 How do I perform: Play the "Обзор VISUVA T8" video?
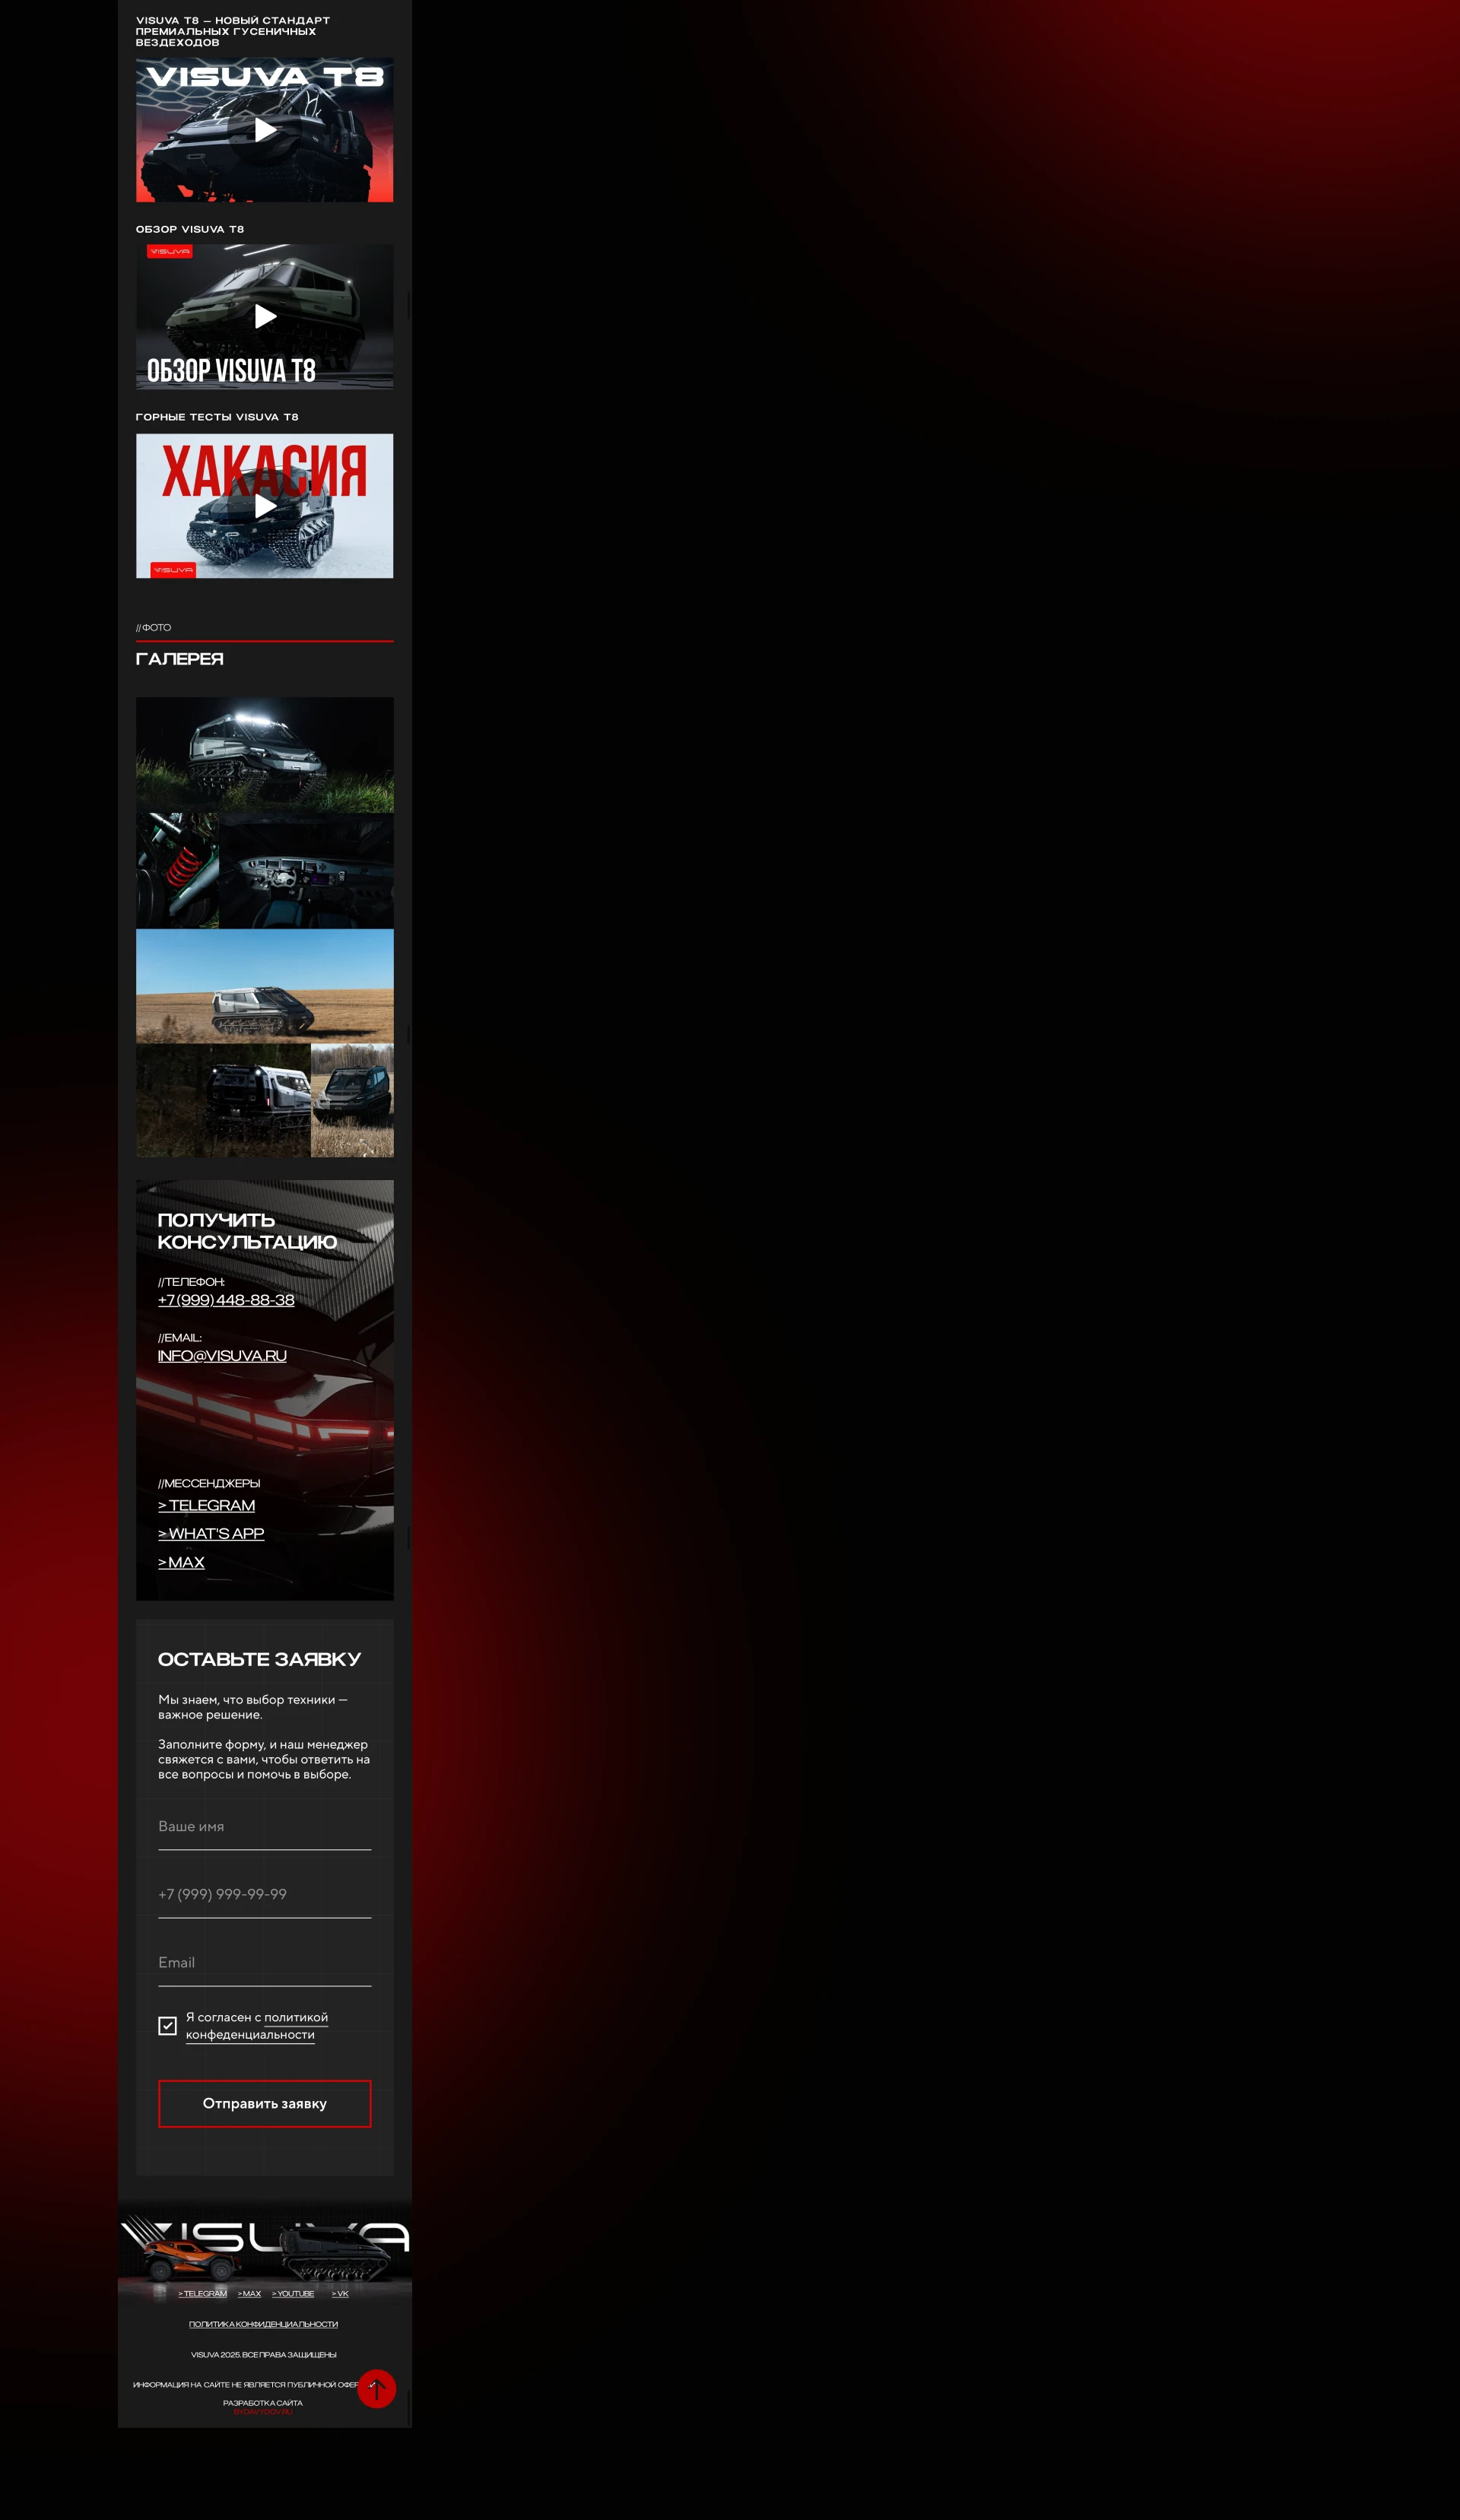pyautogui.click(x=265, y=317)
